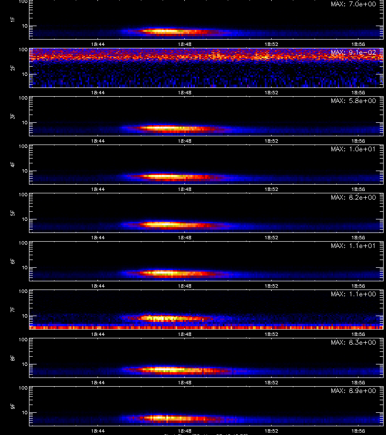Click the 3F panel axis label
Image resolution: width=386 pixels, height=435 pixels.
[x=13, y=116]
